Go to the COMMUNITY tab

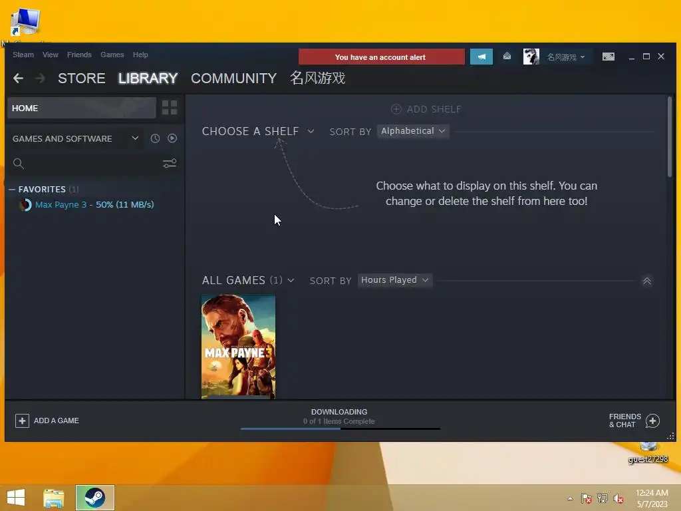[x=233, y=79]
